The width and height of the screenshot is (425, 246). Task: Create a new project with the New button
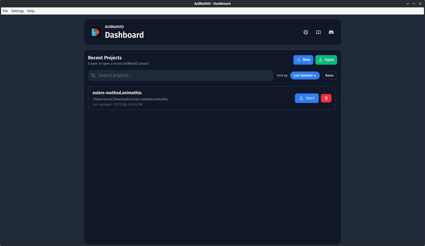[303, 60]
